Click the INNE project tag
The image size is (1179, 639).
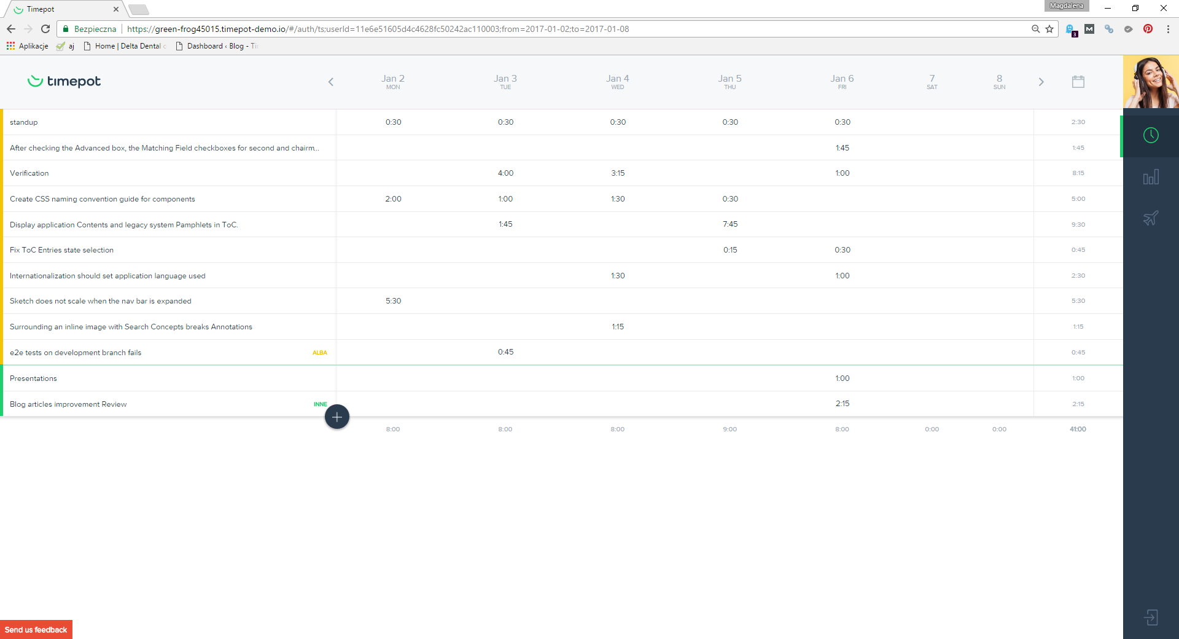pos(321,404)
